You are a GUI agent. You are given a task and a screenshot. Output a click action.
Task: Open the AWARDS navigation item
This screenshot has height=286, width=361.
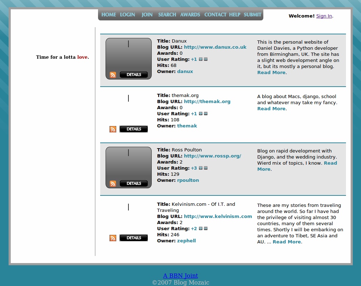tap(190, 15)
